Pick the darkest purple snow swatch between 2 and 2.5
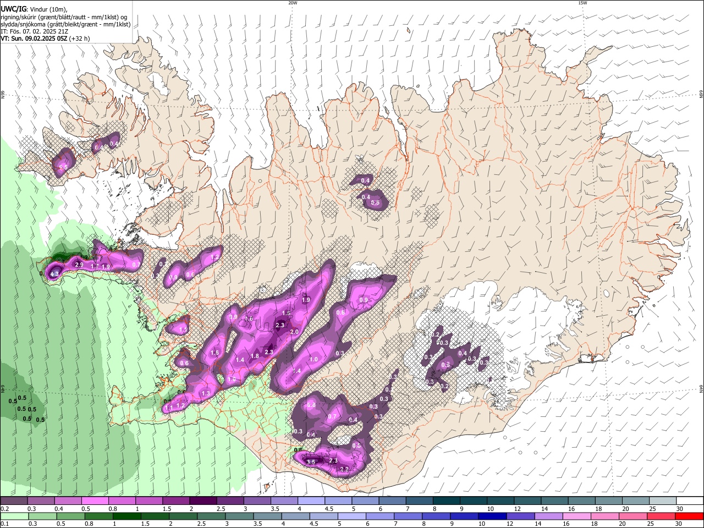 [x=203, y=501]
